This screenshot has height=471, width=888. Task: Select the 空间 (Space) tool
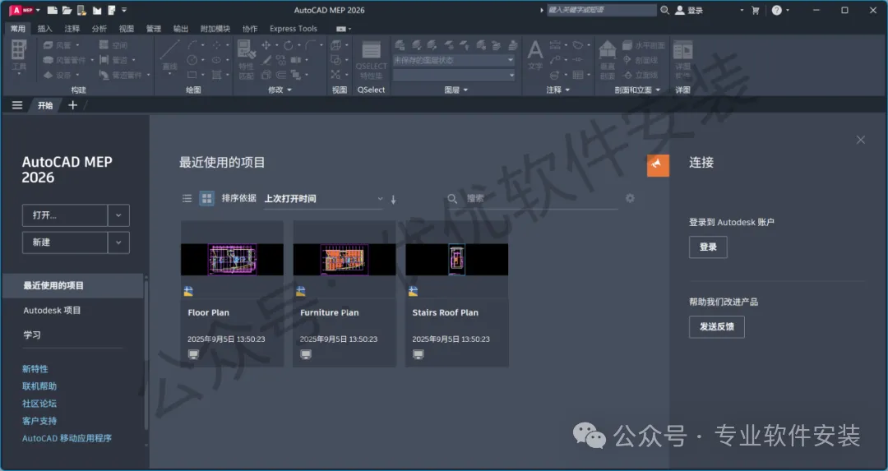(113, 45)
